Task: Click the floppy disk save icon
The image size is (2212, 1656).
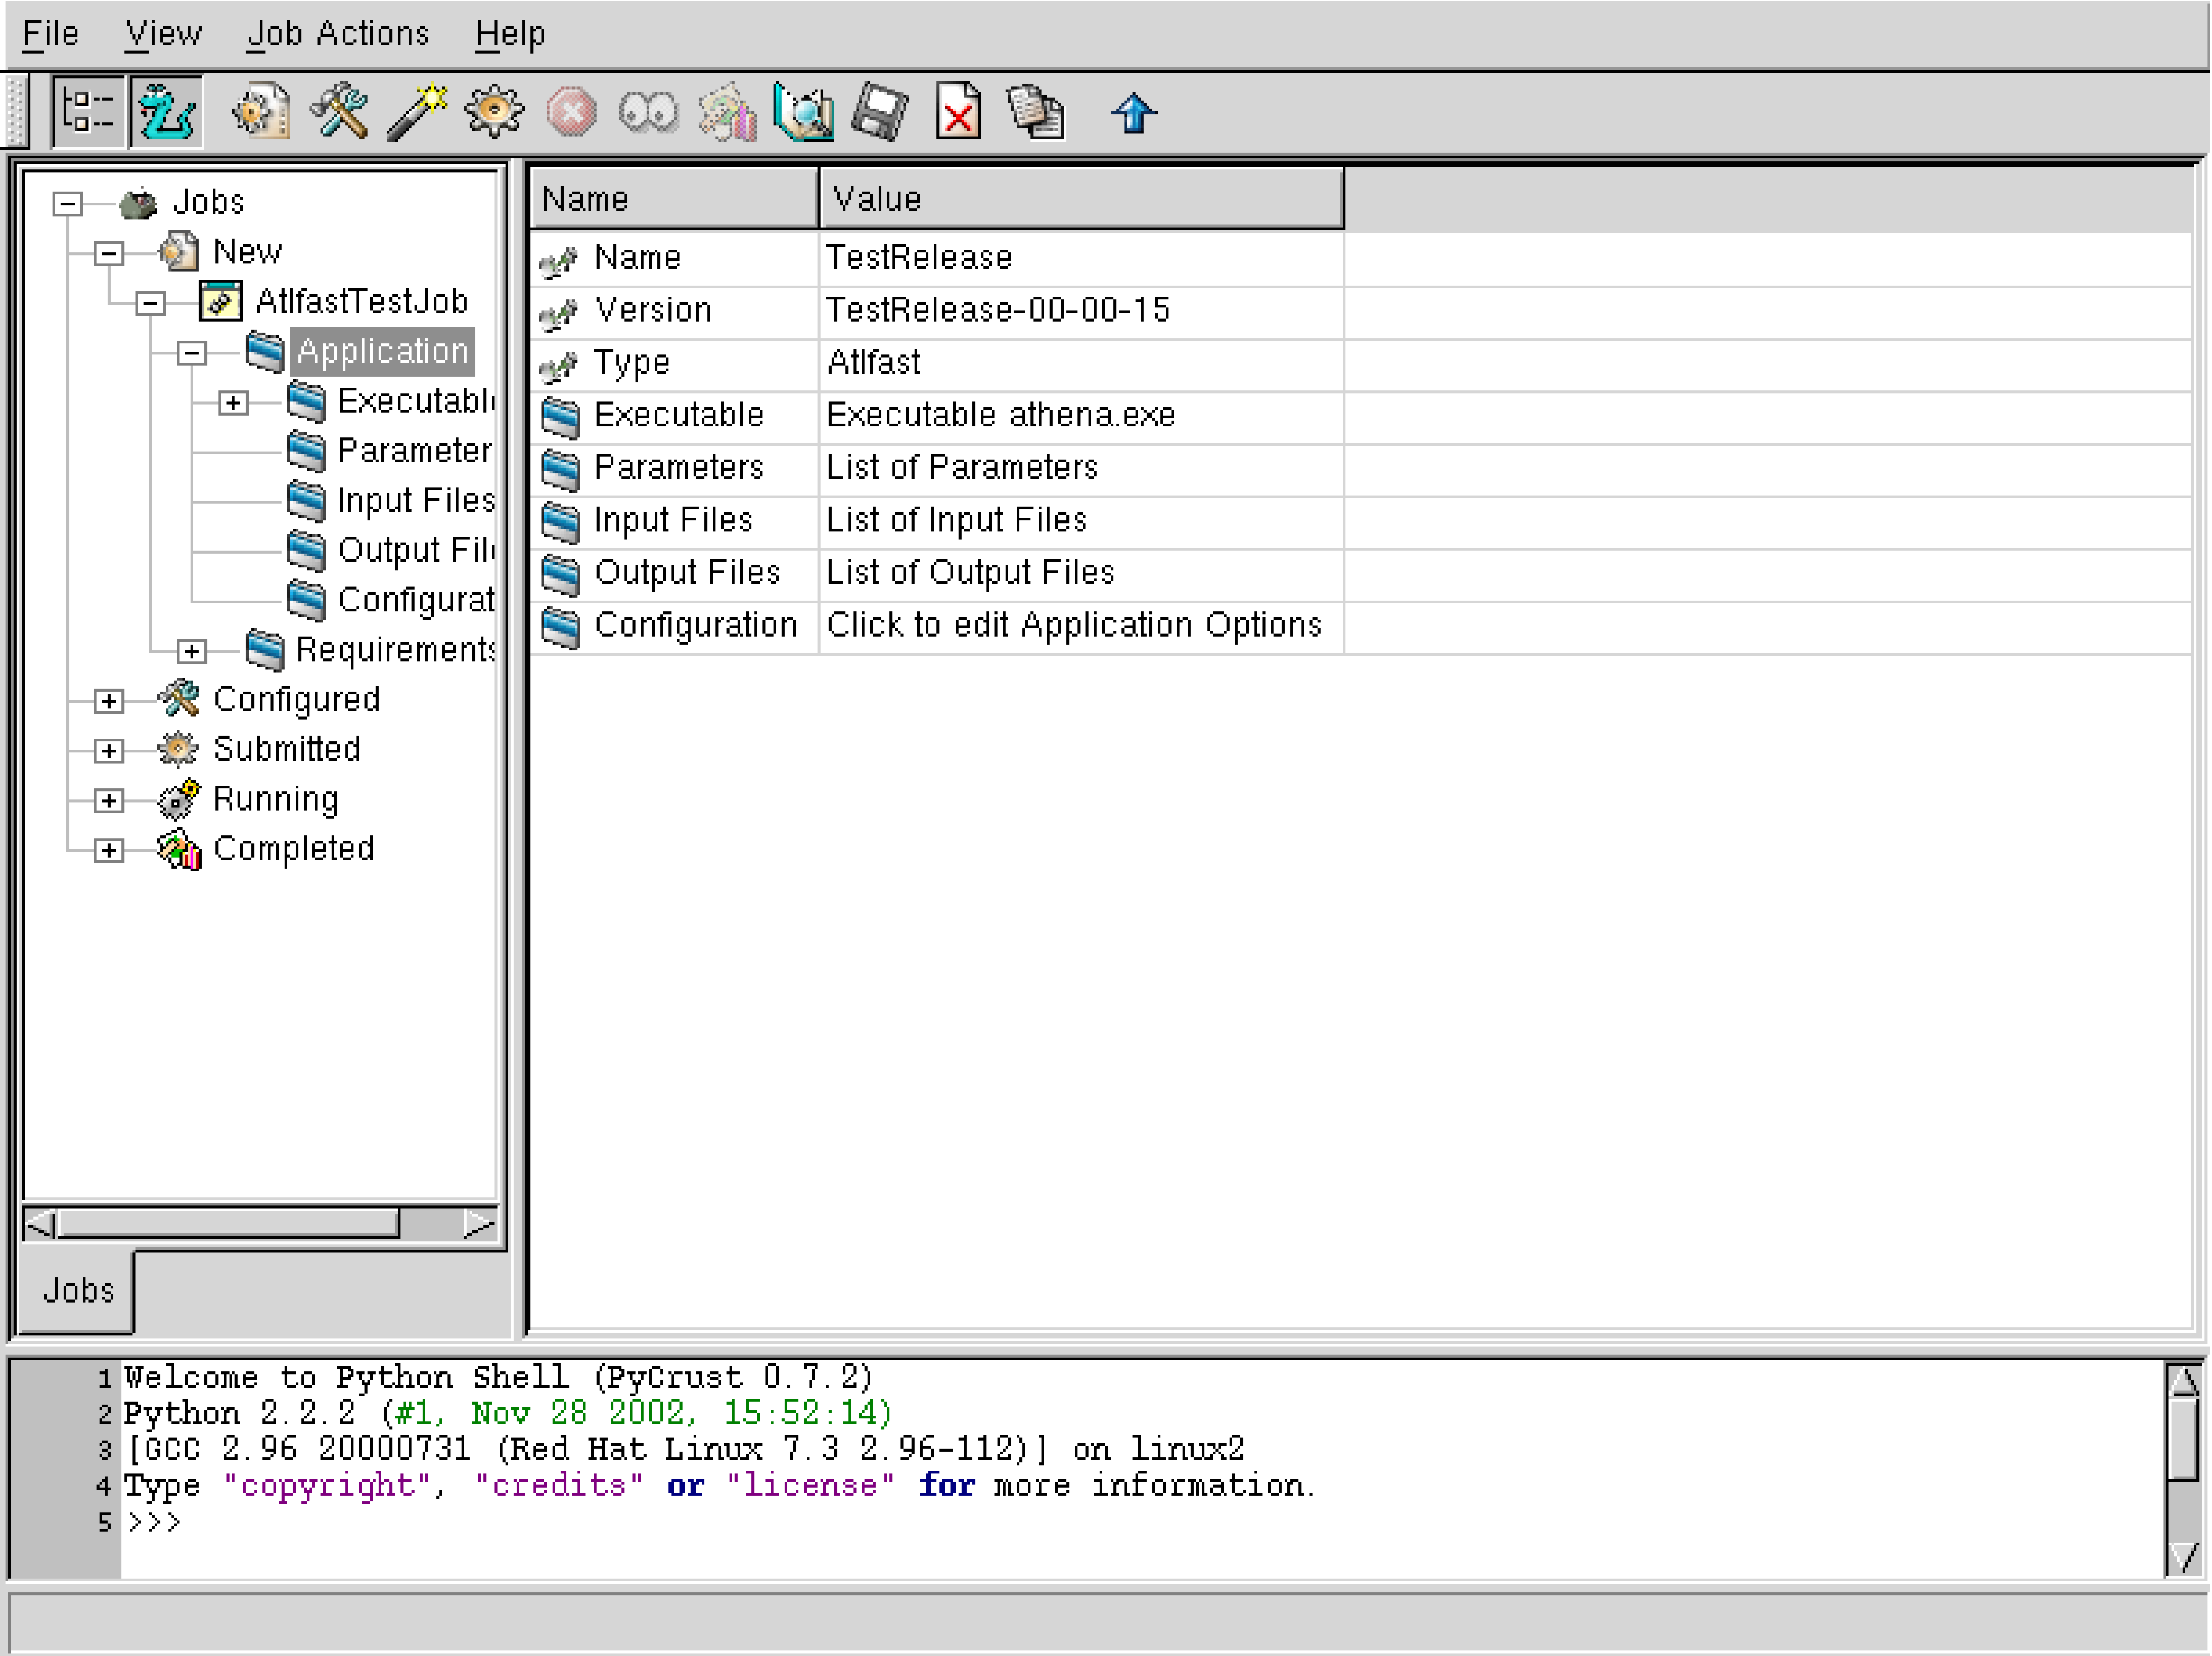Action: click(x=880, y=111)
